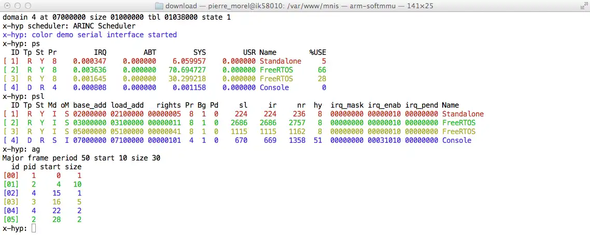Click the red schedule id [00]

click(10, 175)
